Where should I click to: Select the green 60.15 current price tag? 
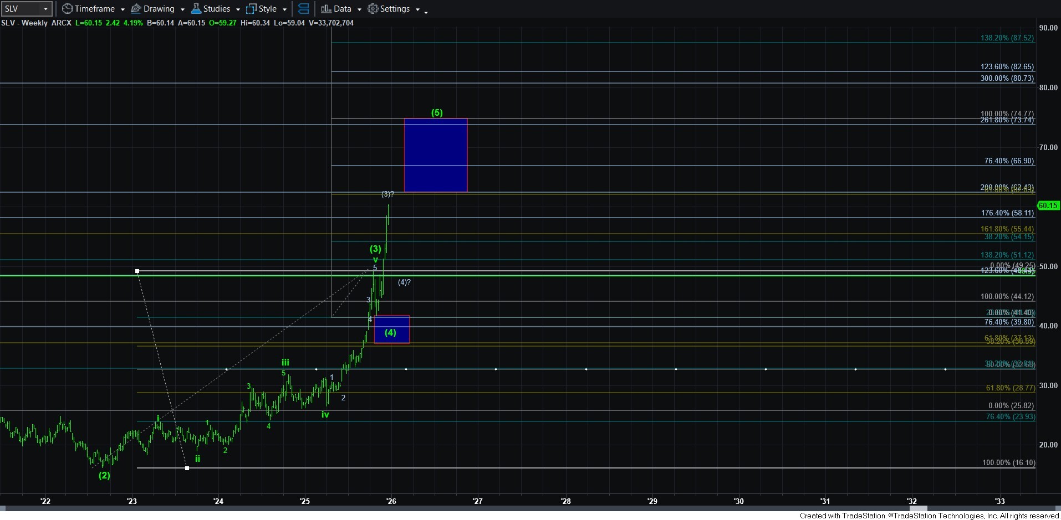[x=1048, y=205]
